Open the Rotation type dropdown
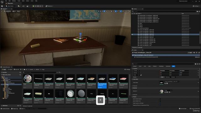201x113 pixels. (x=137, y=73)
